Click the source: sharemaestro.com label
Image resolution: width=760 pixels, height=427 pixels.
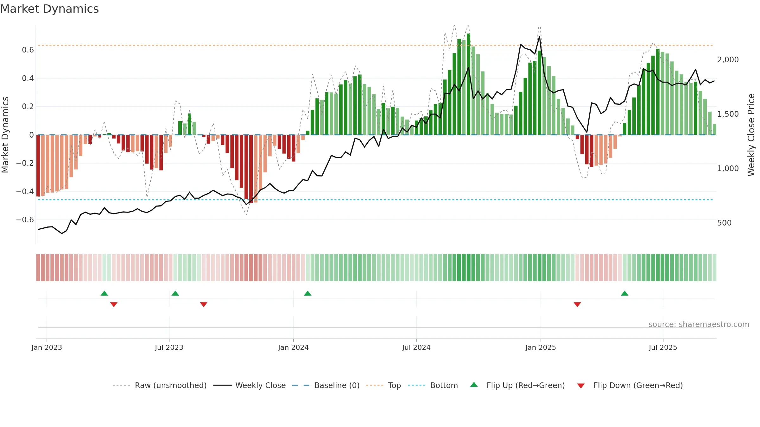click(699, 324)
